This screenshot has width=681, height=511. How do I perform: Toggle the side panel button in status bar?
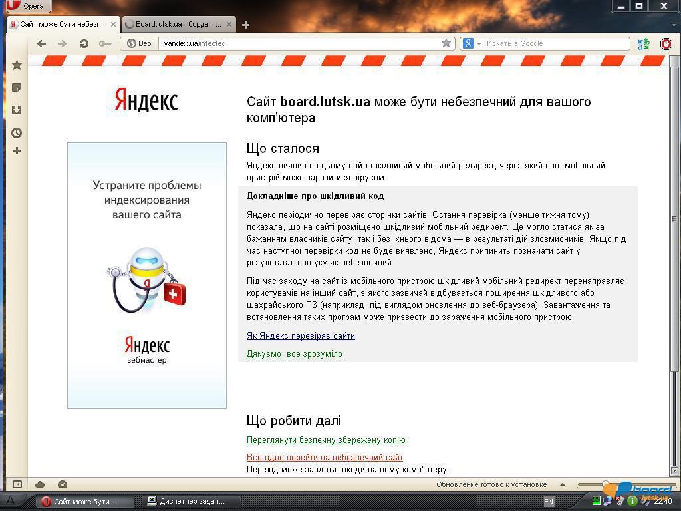click(x=17, y=484)
